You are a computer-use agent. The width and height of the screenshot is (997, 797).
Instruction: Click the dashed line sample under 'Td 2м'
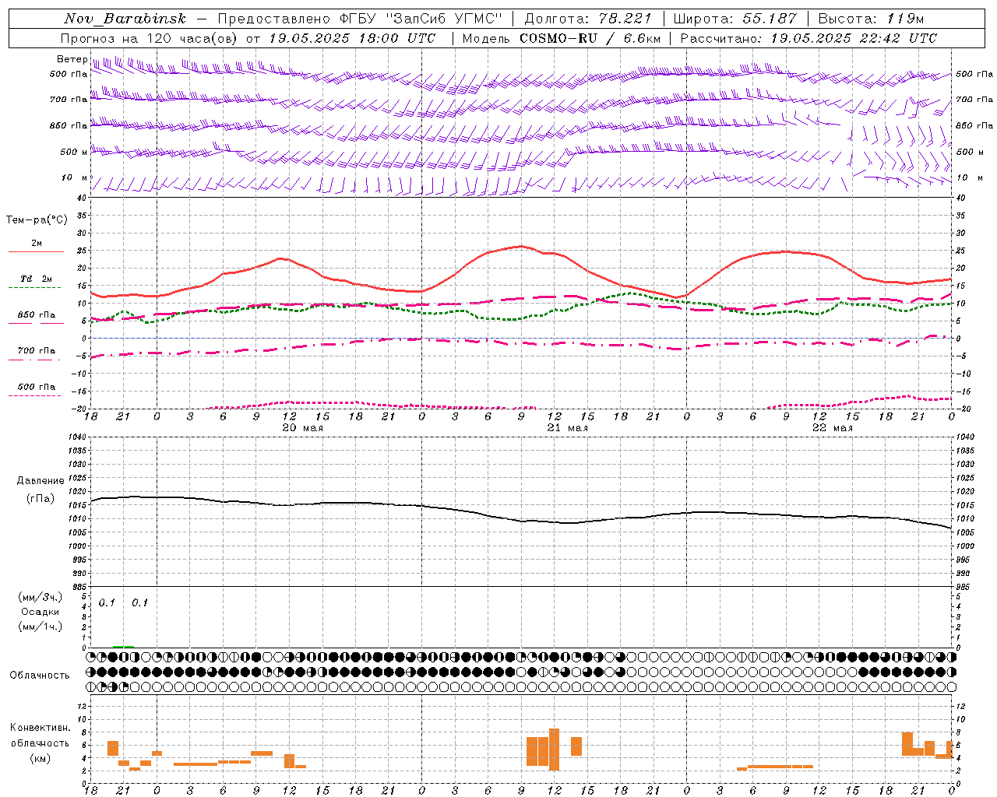(35, 288)
